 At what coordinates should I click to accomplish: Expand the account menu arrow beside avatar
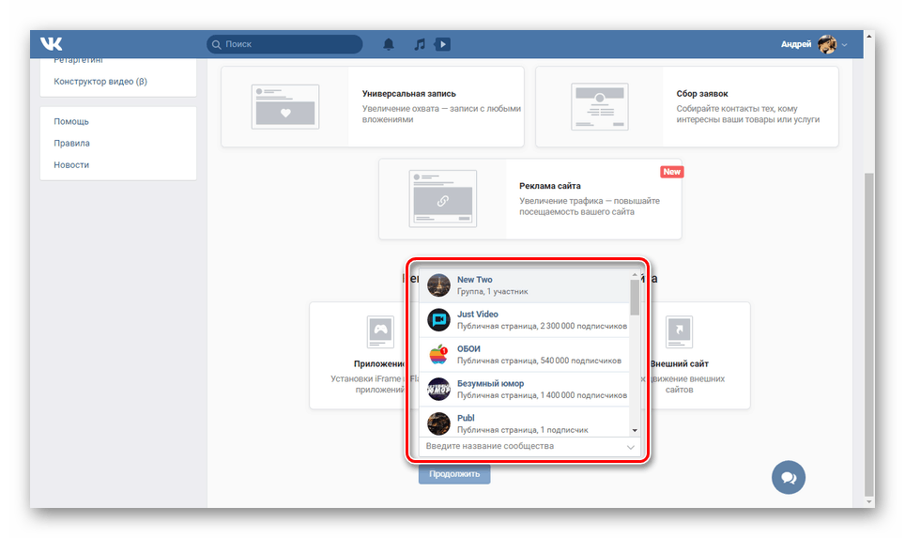[x=844, y=44]
